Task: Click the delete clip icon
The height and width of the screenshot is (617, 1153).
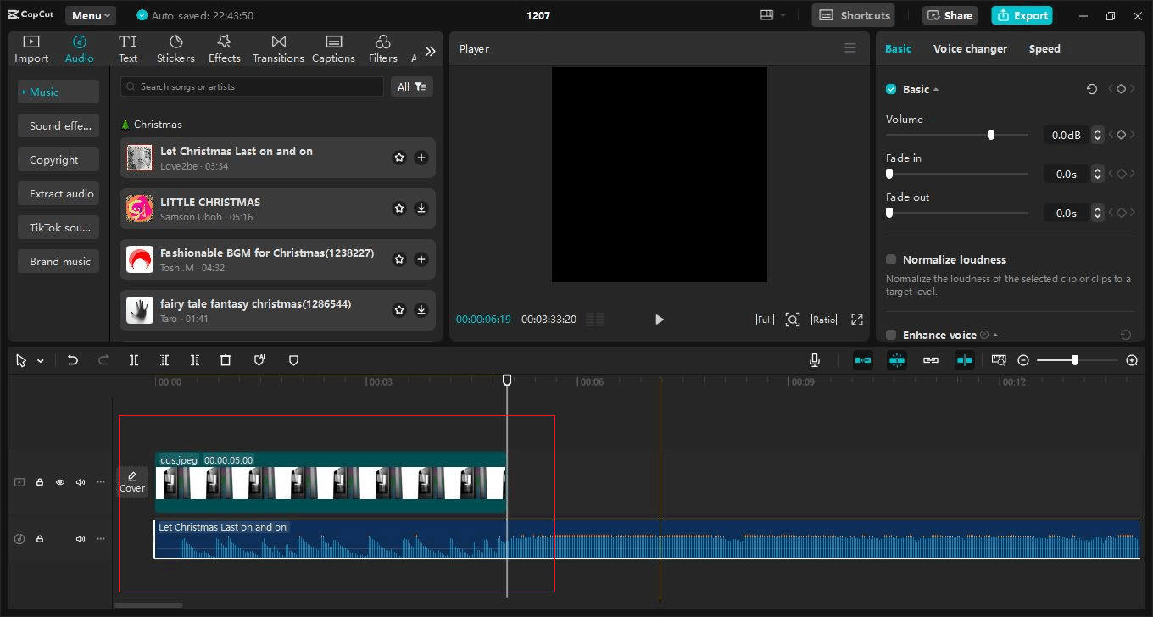Action: pyautogui.click(x=225, y=359)
